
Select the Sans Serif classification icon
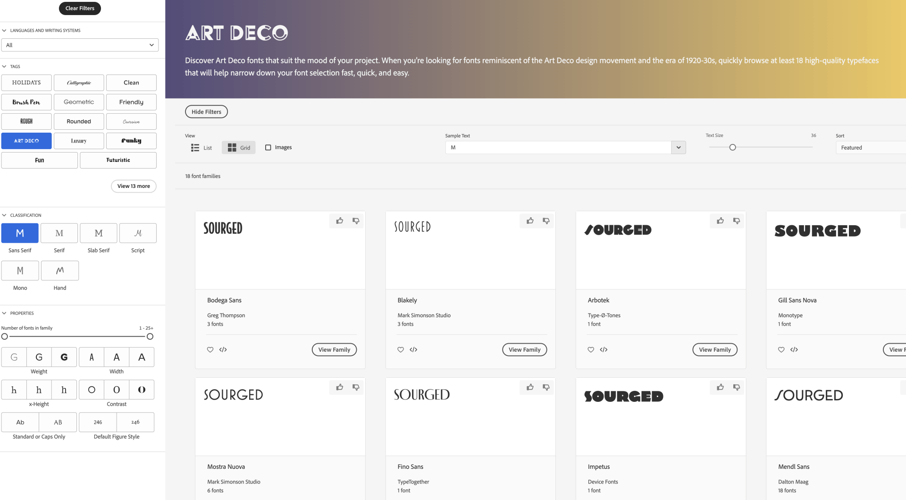coord(20,233)
